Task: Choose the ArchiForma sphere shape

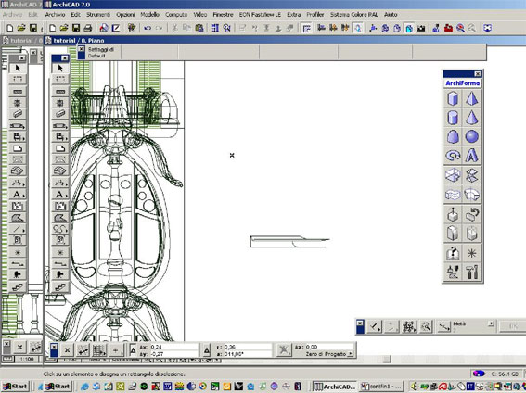Action: click(x=471, y=136)
